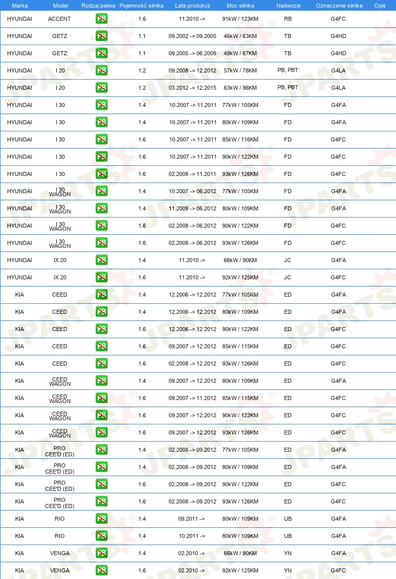The width and height of the screenshot is (396, 579).
Task: Select the 63kW / 86KM power cell
Action: [241, 88]
